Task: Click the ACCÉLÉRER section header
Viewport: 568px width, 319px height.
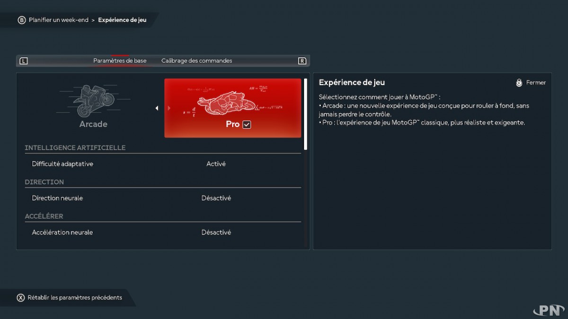Action: click(x=44, y=216)
